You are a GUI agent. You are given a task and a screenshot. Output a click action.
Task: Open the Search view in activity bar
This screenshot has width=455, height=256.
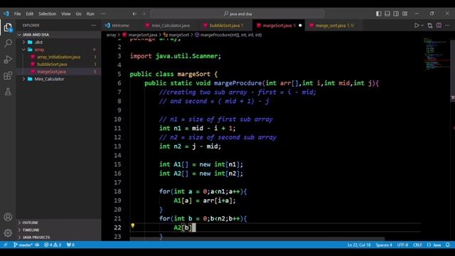pos(8,43)
